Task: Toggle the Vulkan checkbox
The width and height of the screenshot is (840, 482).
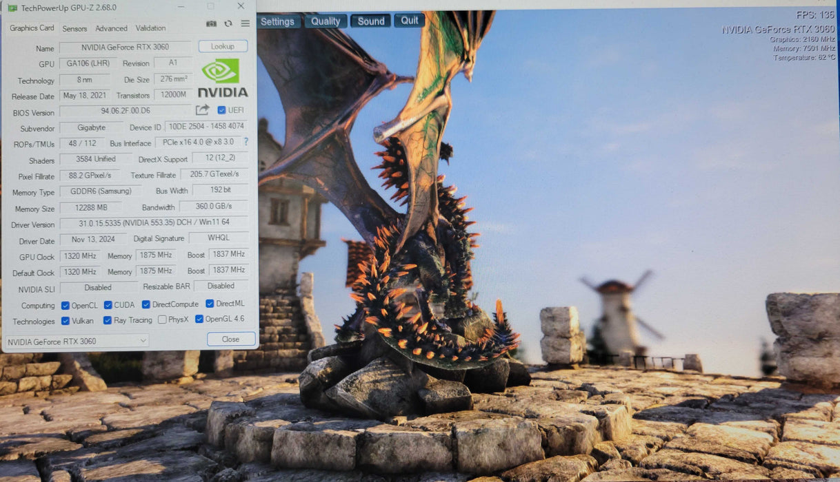Action: tap(65, 321)
